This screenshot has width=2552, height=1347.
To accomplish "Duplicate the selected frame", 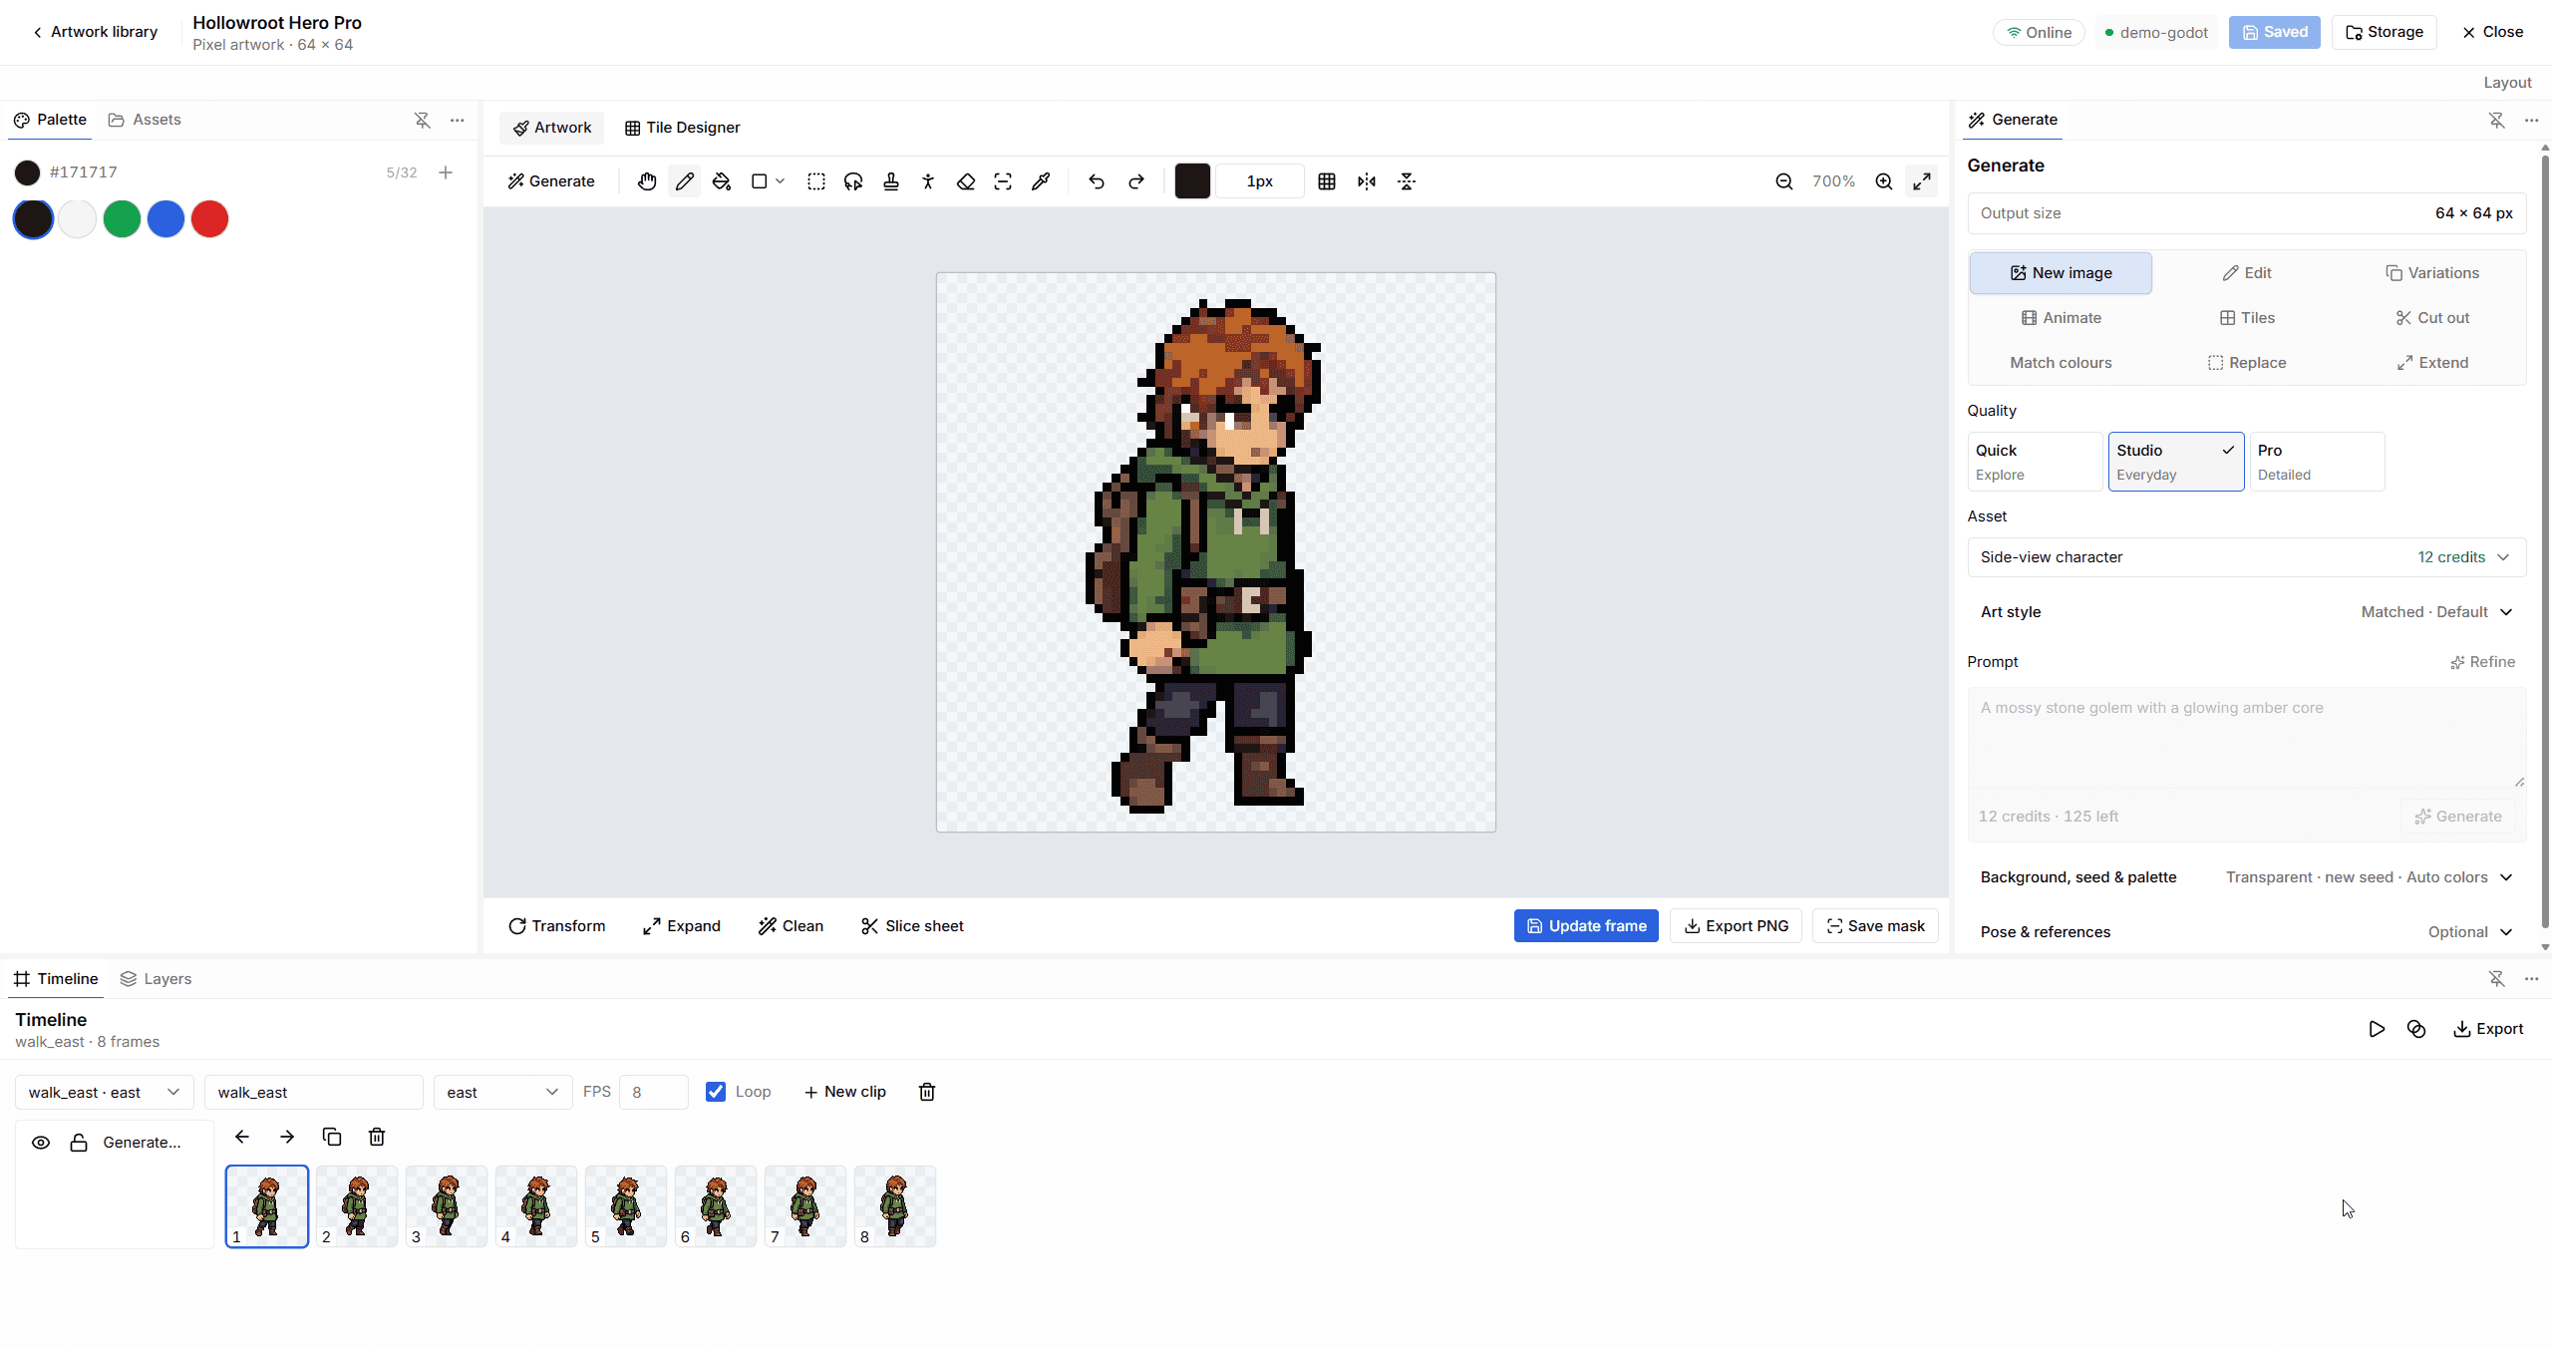I will [x=332, y=1137].
